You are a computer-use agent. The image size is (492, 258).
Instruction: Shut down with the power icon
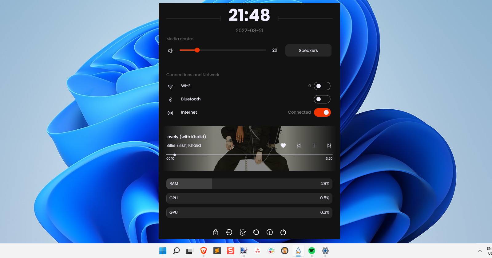[x=283, y=232]
